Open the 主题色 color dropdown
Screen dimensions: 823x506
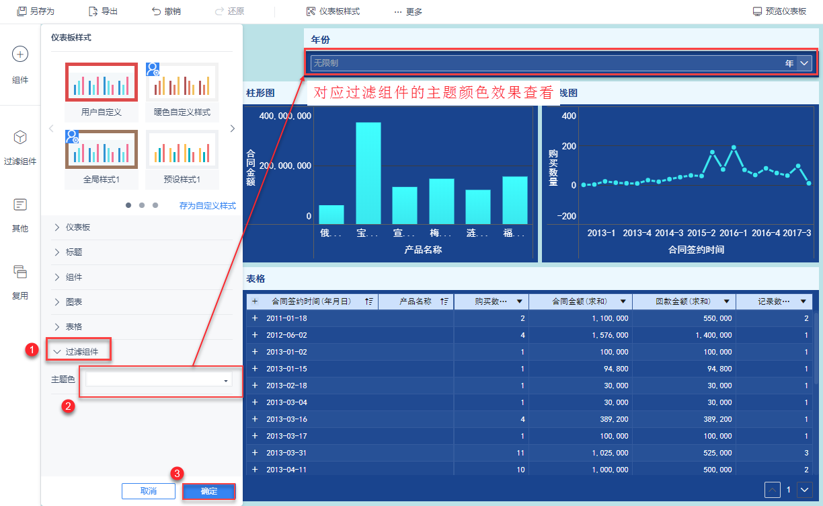point(159,380)
